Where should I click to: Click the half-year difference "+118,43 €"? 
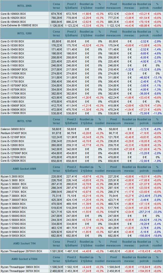144,251
